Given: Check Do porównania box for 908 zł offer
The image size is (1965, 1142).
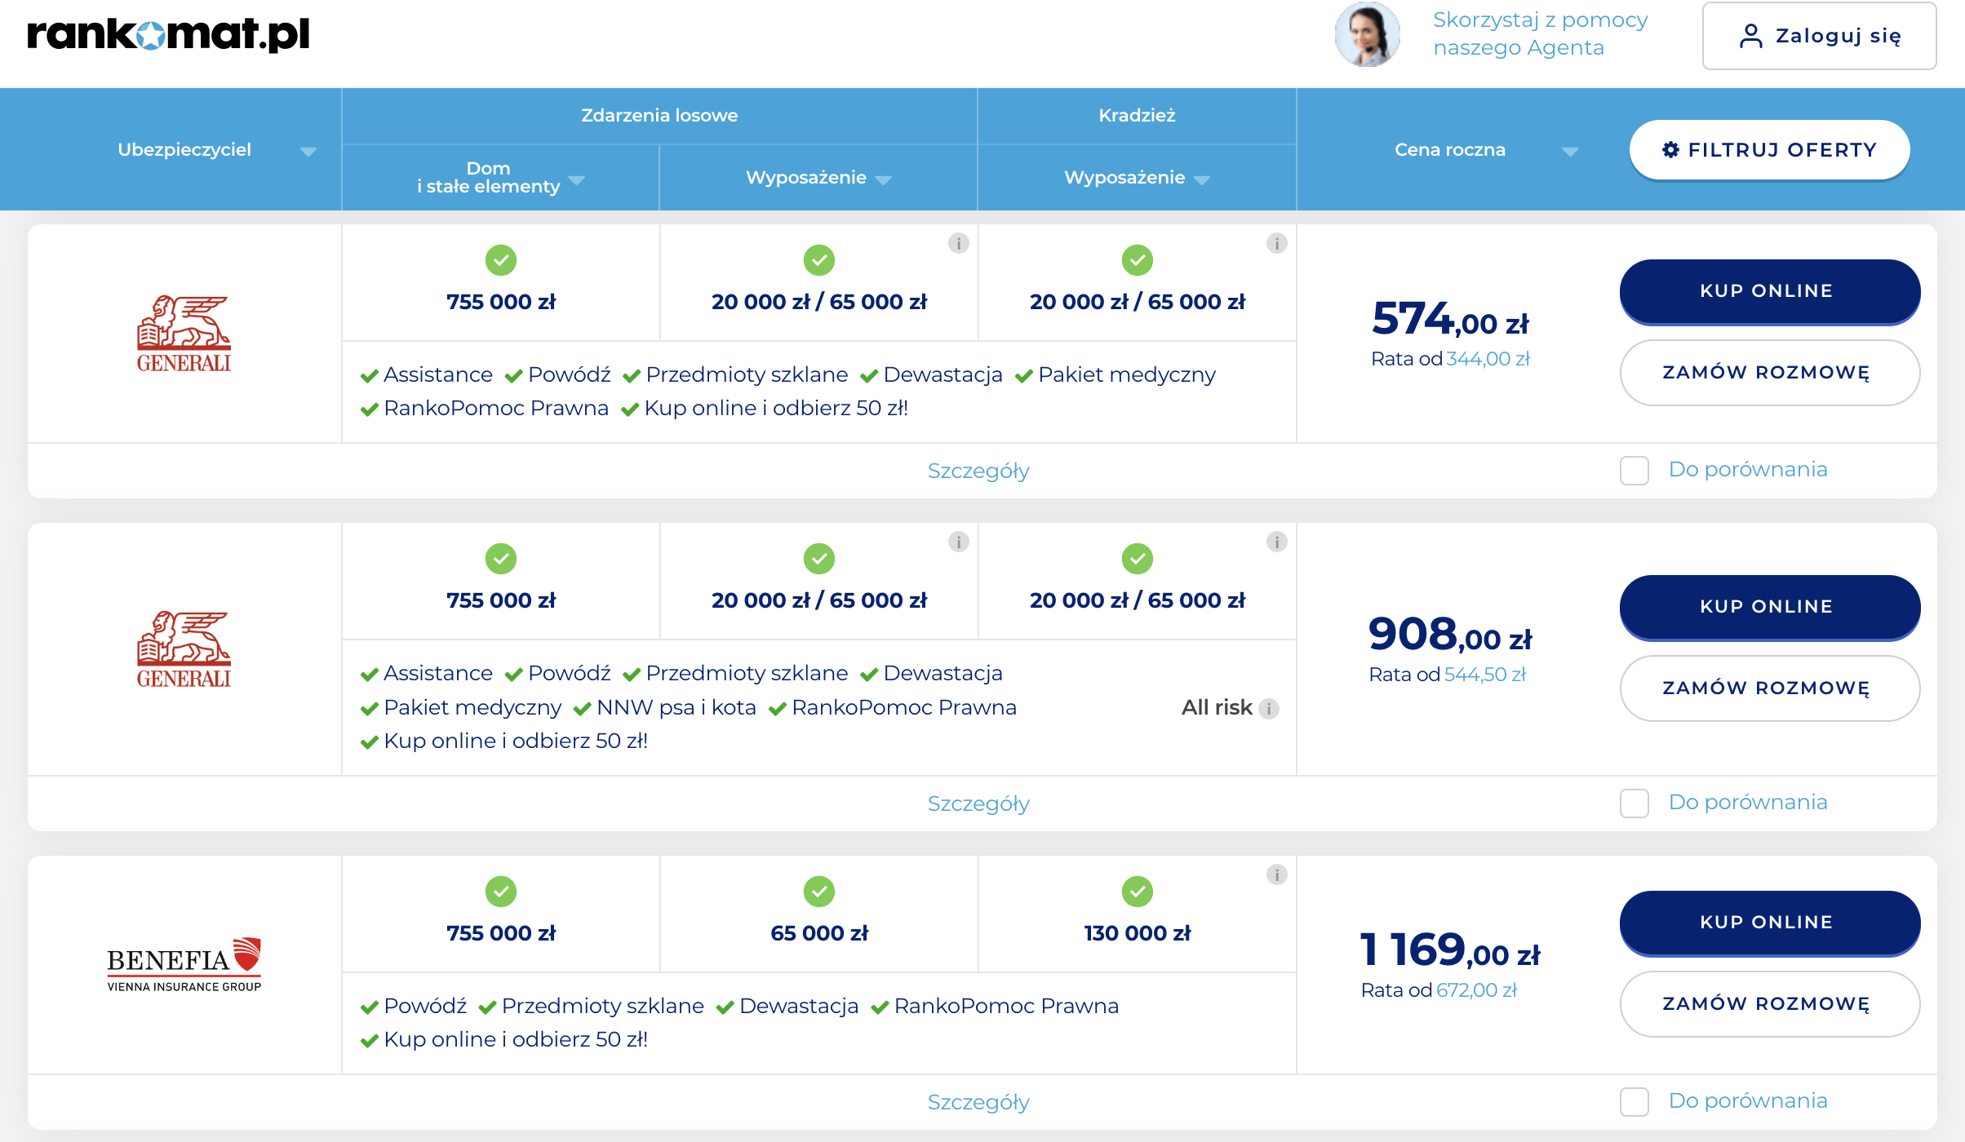Looking at the screenshot, I should (x=1635, y=803).
